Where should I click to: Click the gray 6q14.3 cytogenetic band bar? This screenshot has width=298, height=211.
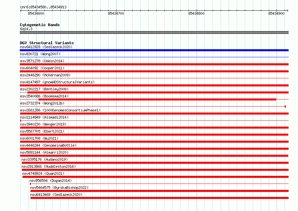click(x=154, y=32)
